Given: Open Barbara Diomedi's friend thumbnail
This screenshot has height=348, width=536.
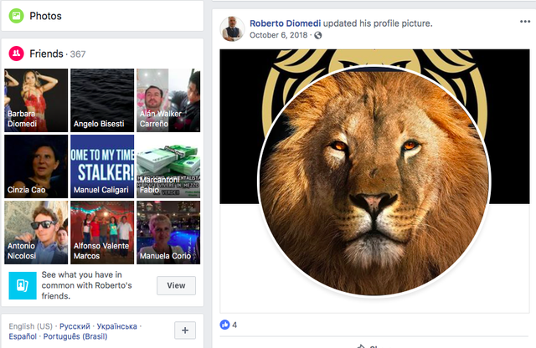Looking at the screenshot, I should point(36,100).
